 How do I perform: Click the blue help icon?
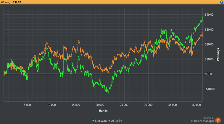[x=222, y=2]
